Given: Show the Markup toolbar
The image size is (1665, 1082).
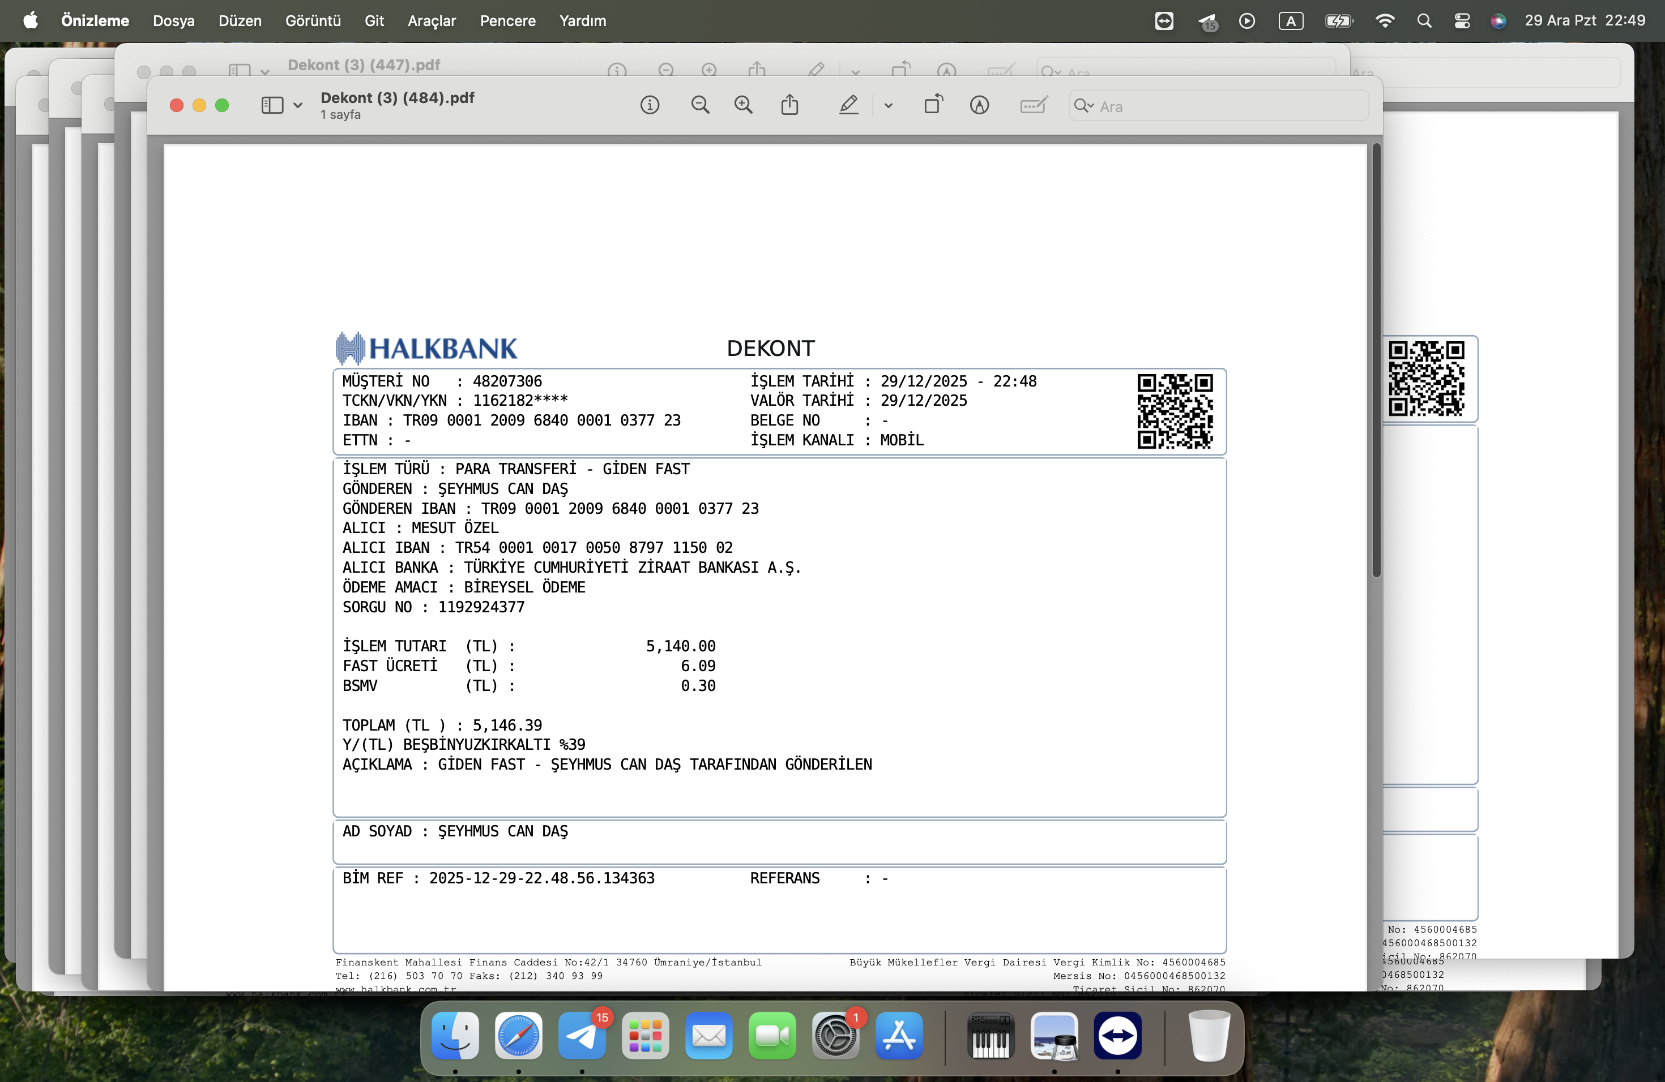Looking at the screenshot, I should click(x=979, y=106).
